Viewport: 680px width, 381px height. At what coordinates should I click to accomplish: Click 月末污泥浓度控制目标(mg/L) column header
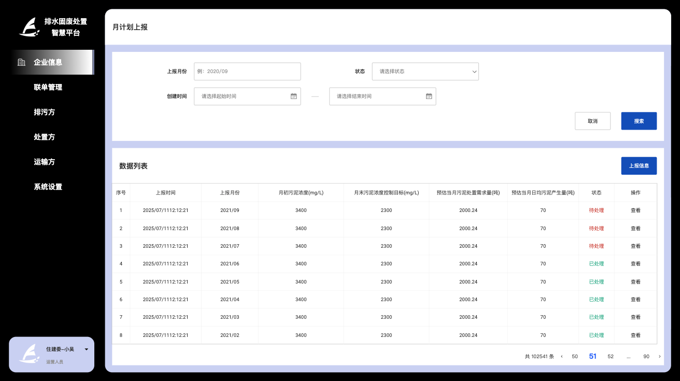[x=387, y=192]
